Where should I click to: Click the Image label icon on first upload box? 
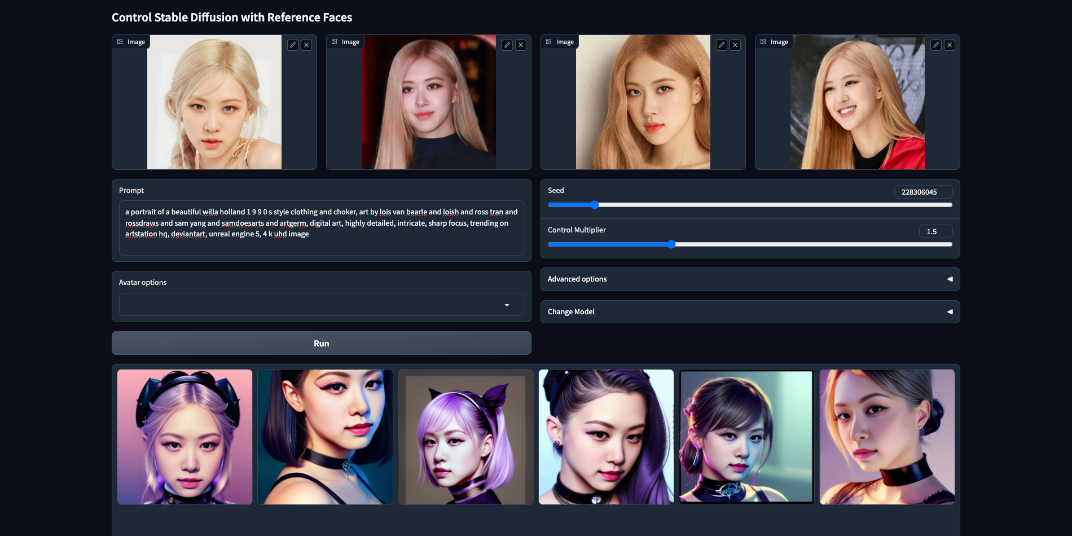click(120, 42)
